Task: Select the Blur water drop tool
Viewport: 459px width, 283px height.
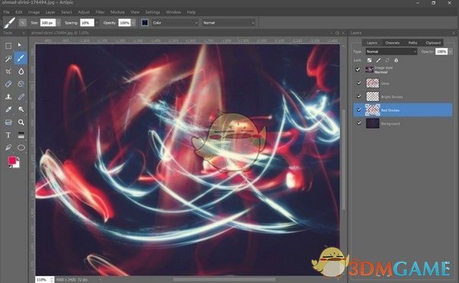Action: tap(21, 71)
